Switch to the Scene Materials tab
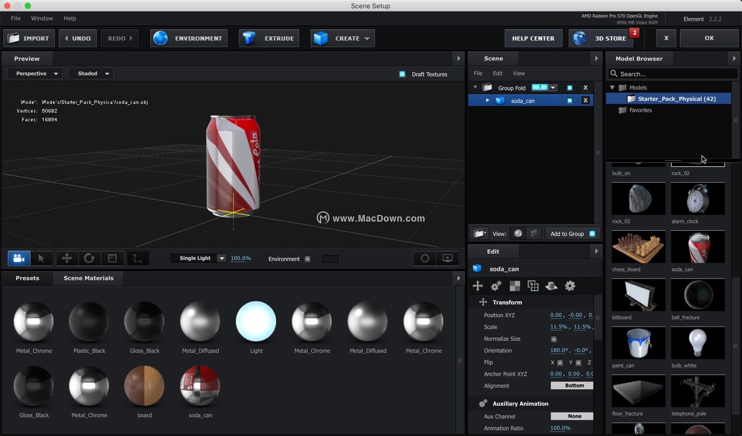742x436 pixels. pyautogui.click(x=89, y=278)
